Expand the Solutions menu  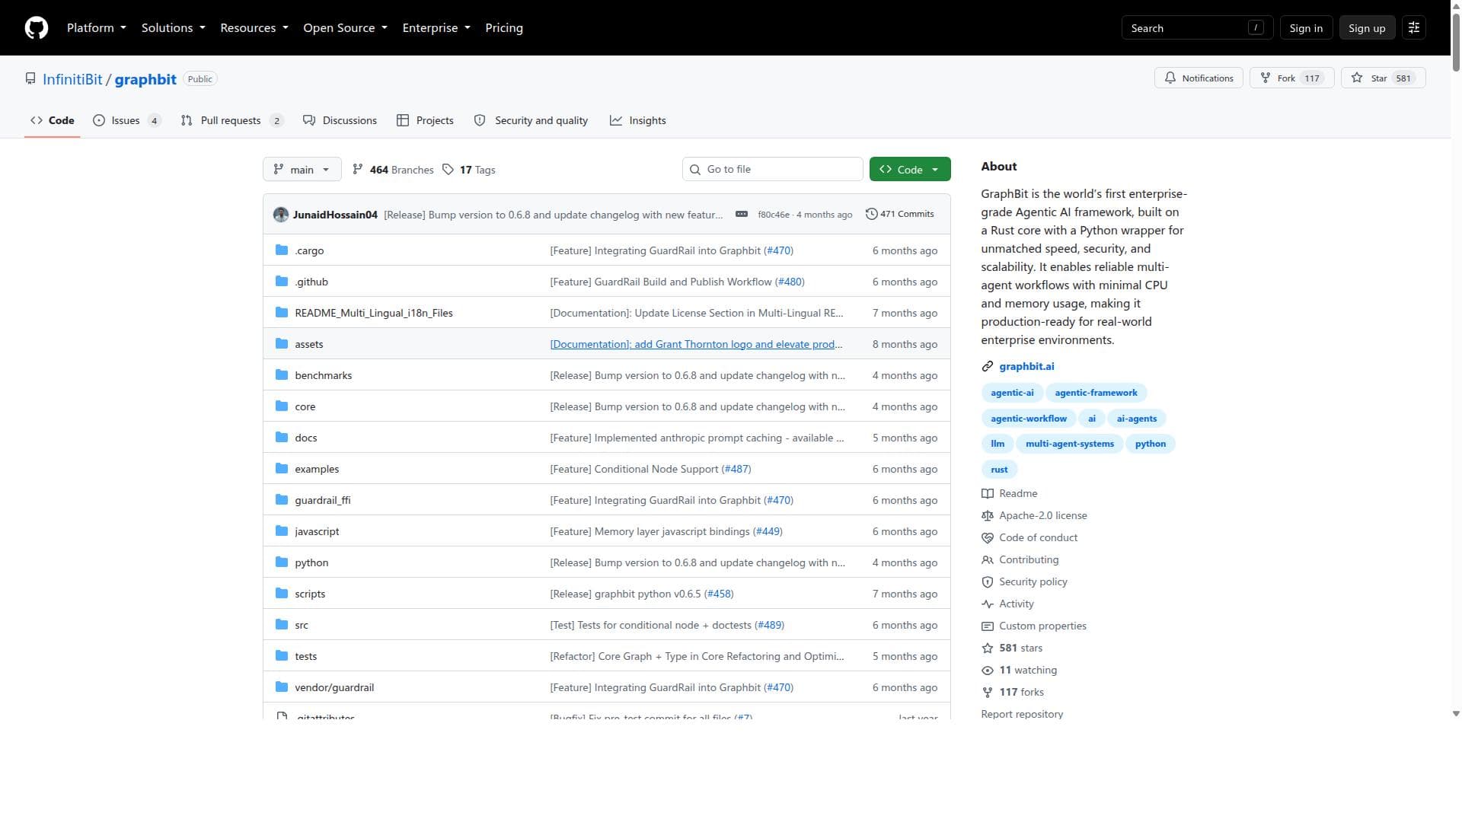tap(174, 28)
